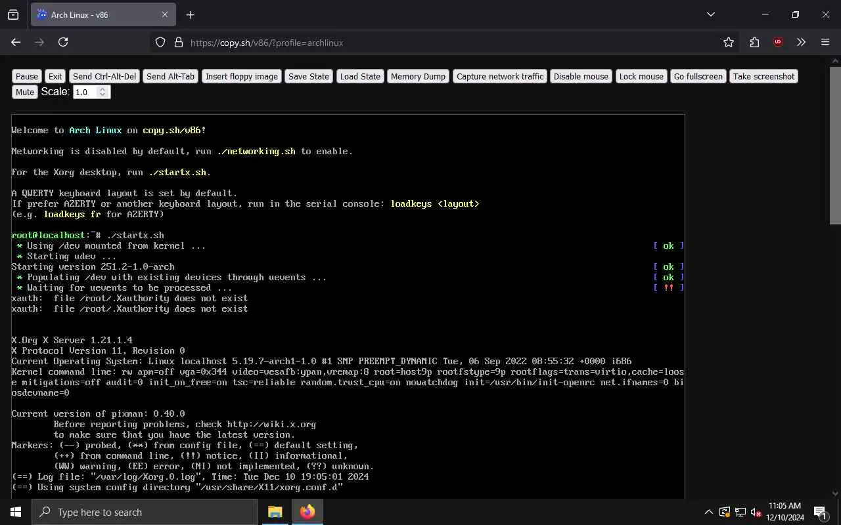Click the 'loadkeys <layout>' text
This screenshot has height=525, width=841.
coord(435,203)
